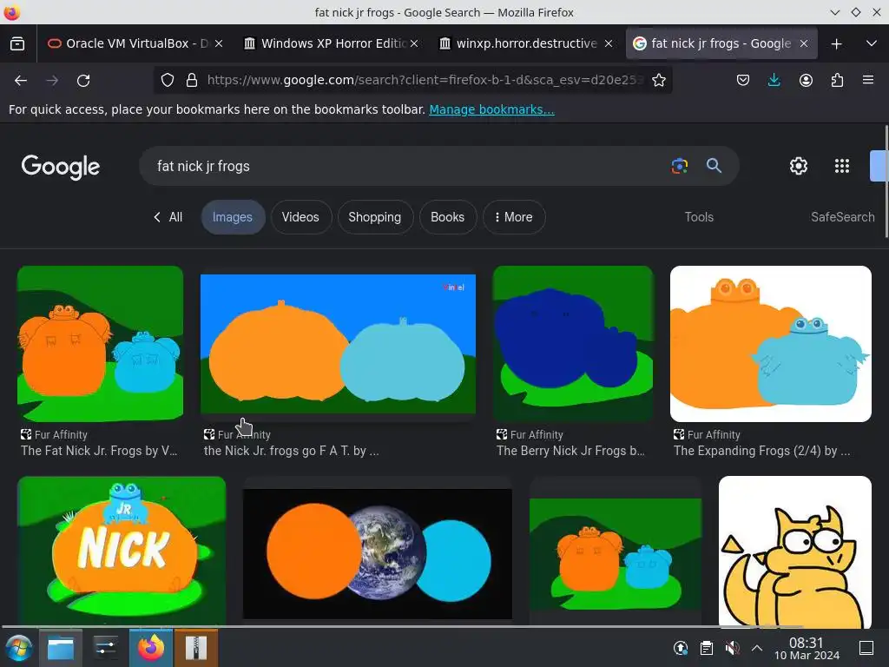Click the forward navigation arrow
889x667 pixels.
[x=52, y=81]
